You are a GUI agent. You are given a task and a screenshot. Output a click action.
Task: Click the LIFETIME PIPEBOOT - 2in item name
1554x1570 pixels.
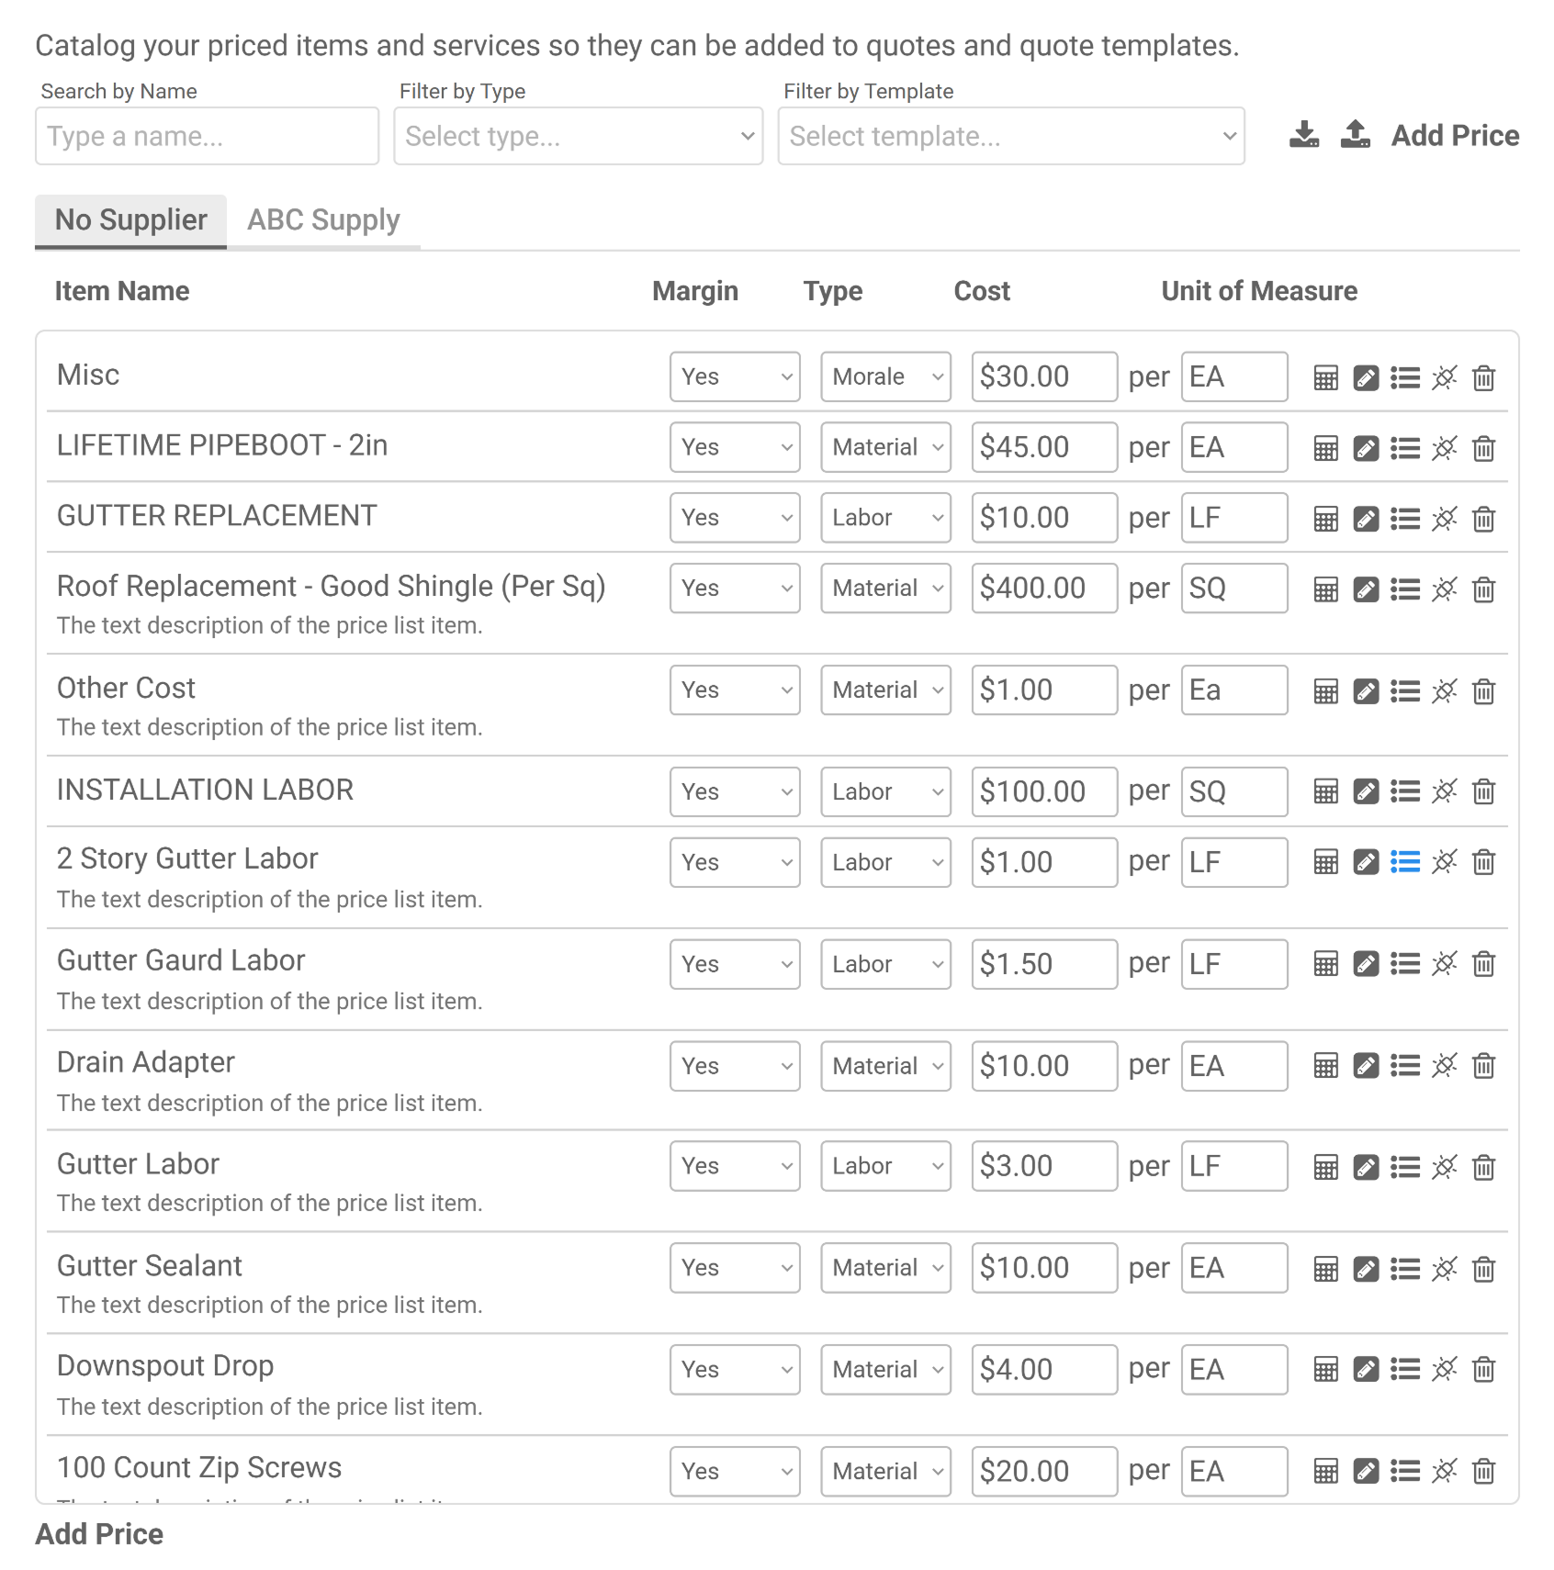[222, 445]
